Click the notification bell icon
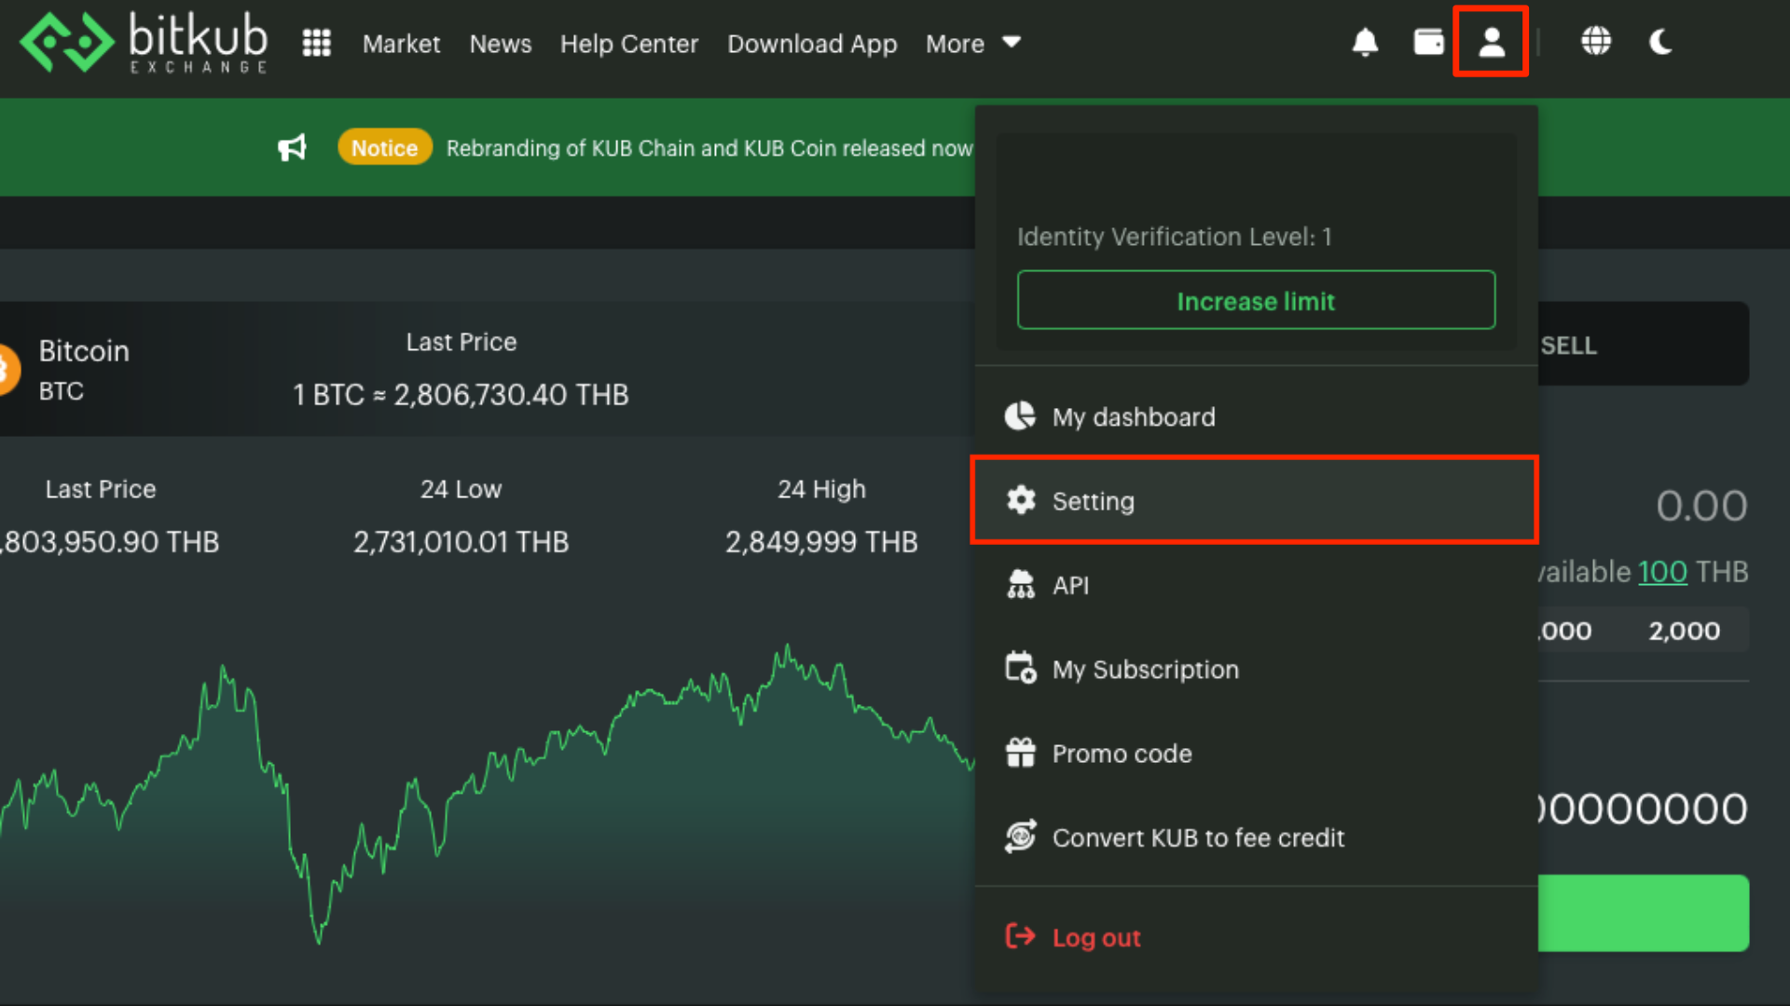The width and height of the screenshot is (1790, 1006). coord(1365,43)
